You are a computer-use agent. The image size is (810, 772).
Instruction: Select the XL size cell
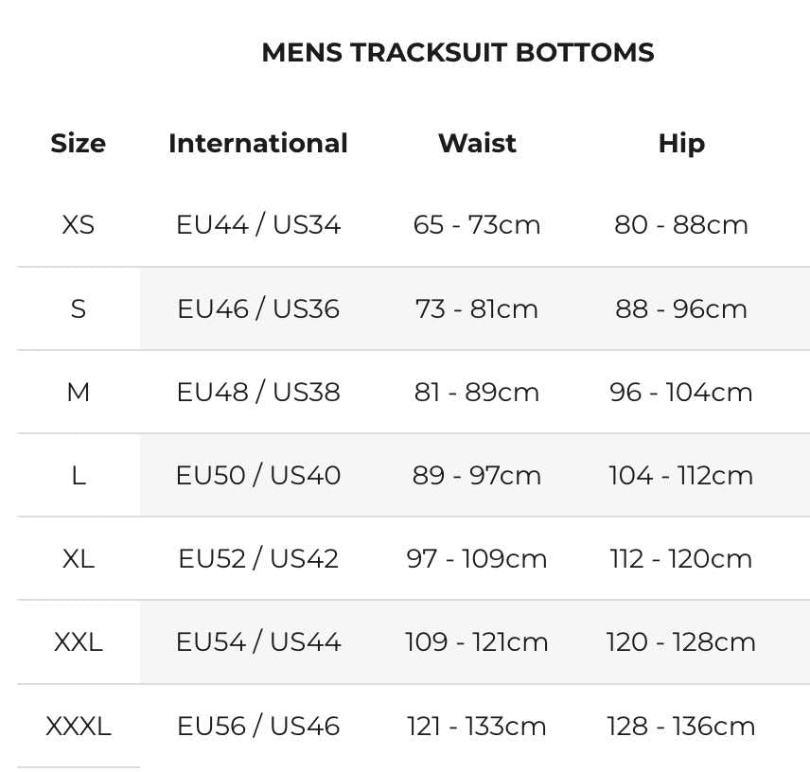[x=79, y=559]
